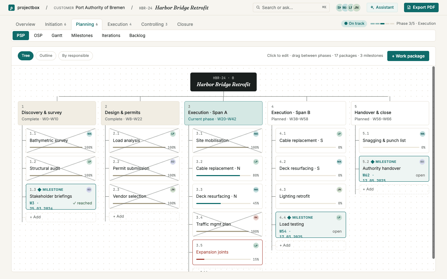Switch to the Milestones sub-tab

click(x=82, y=36)
